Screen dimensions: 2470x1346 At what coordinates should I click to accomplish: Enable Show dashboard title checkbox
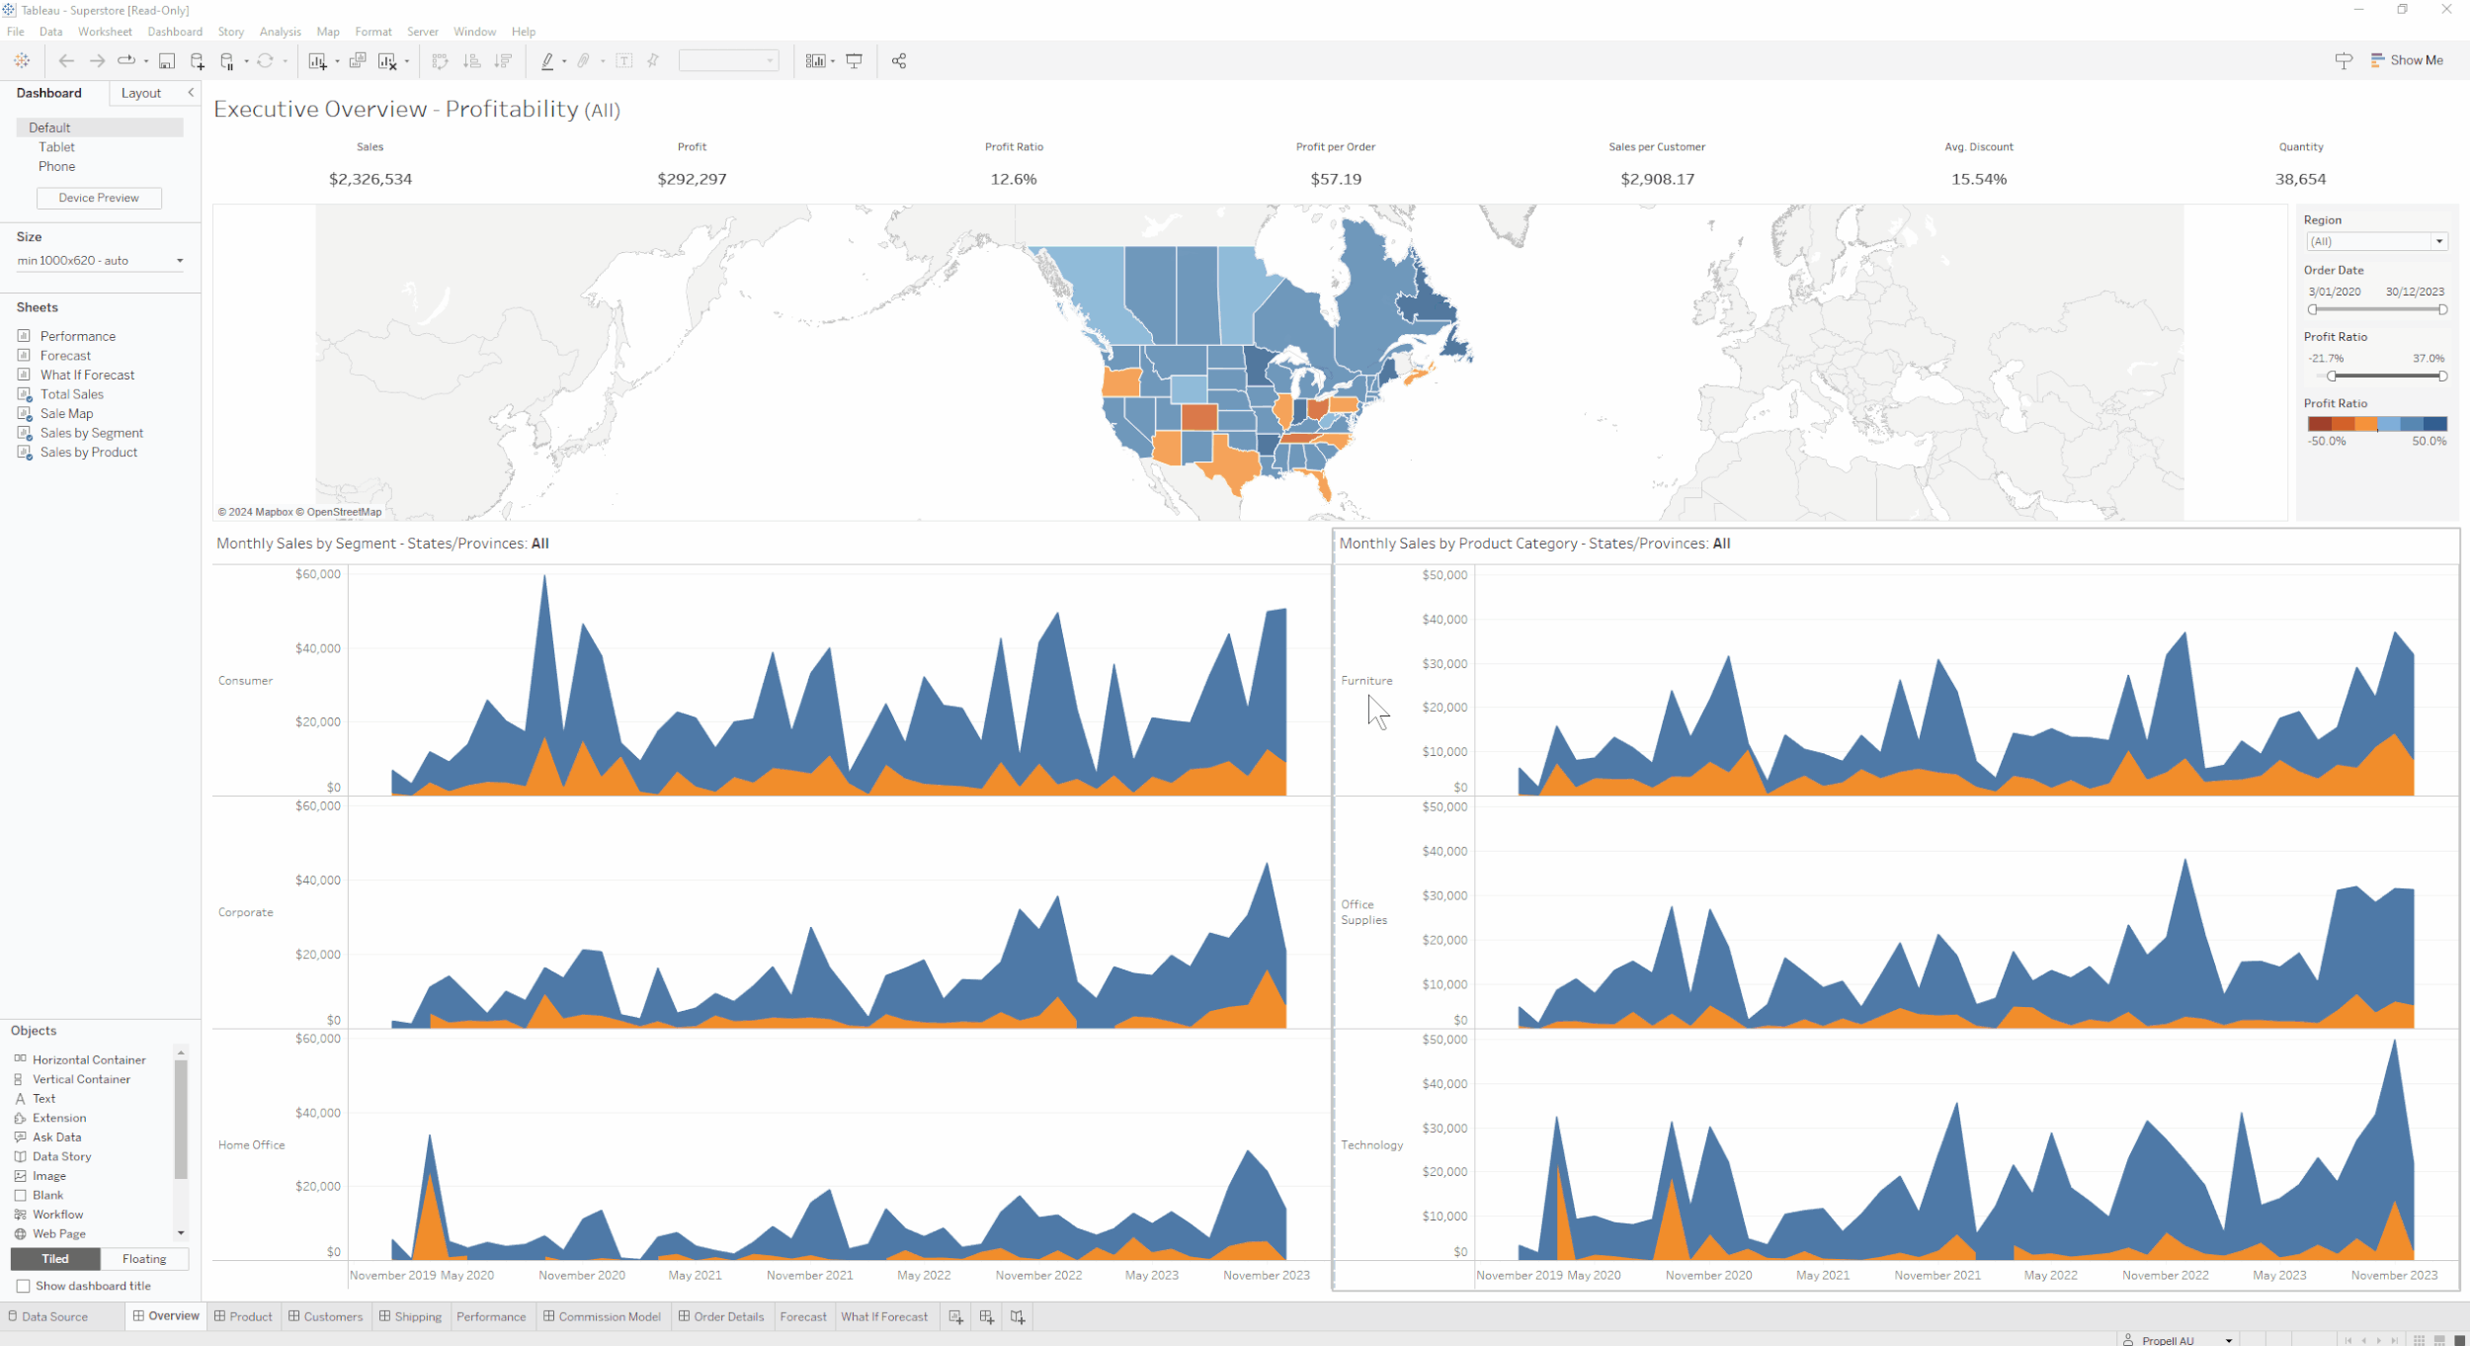click(23, 1286)
